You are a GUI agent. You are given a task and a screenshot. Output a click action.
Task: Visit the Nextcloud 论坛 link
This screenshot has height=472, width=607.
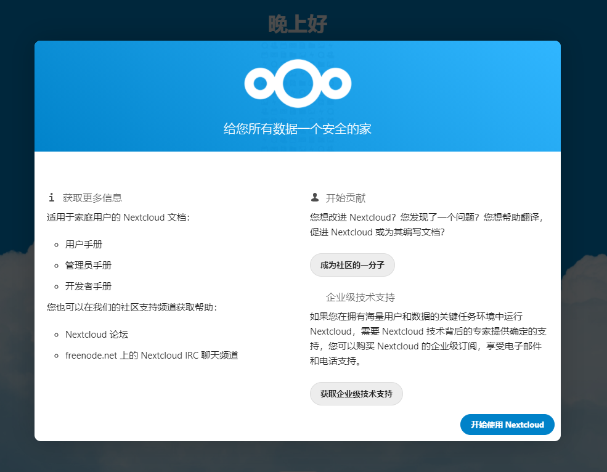pos(97,335)
